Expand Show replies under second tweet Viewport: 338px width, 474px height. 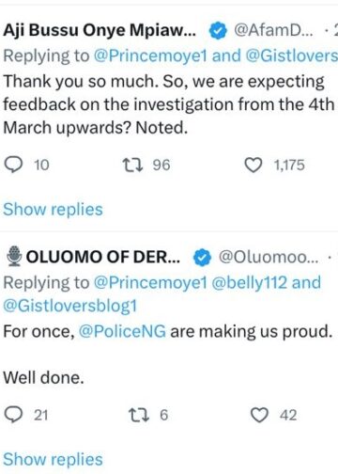coord(53,459)
